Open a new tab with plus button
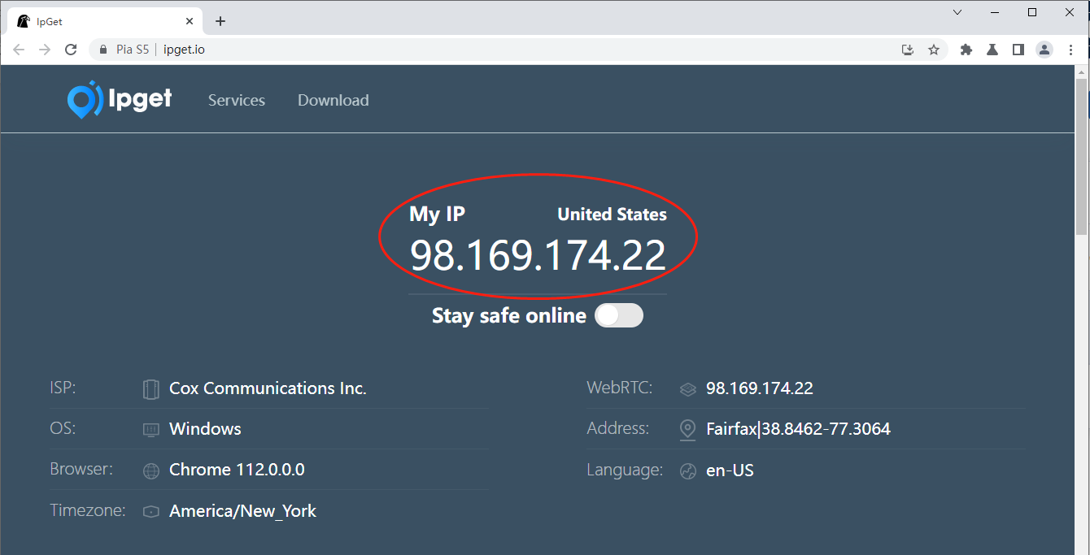Screen dimensions: 1090x555 (220, 21)
